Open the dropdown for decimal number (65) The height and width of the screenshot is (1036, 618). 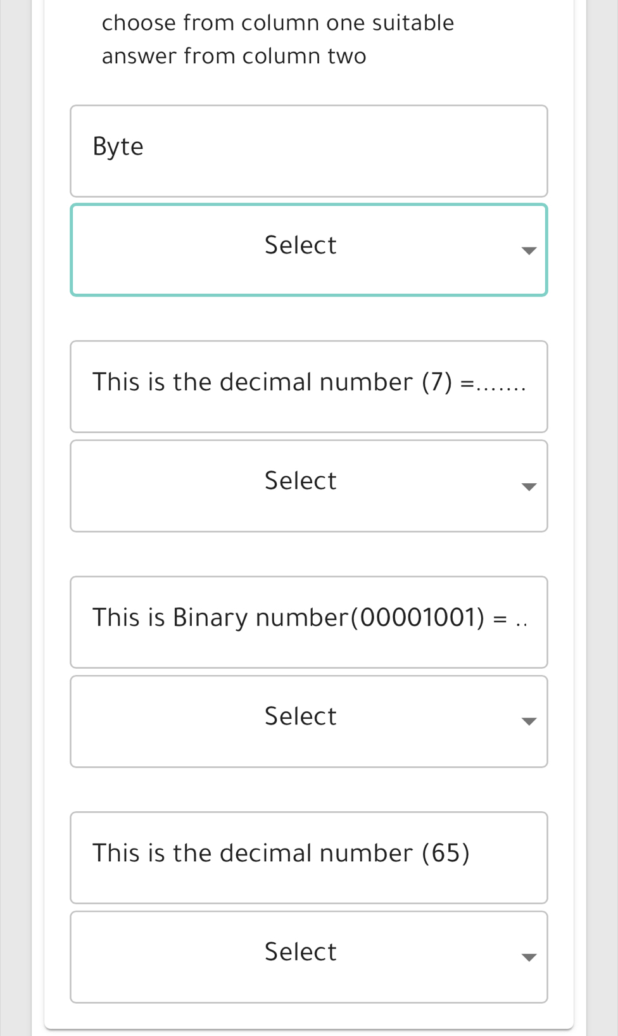tap(308, 957)
